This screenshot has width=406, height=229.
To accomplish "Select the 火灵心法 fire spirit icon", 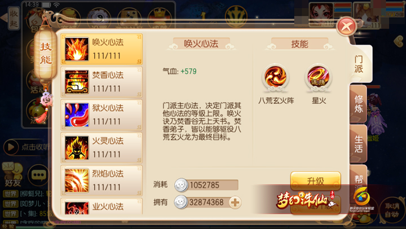I will [77, 148].
